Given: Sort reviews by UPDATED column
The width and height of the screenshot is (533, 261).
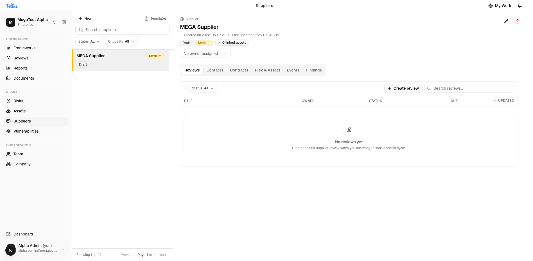Looking at the screenshot, I should pos(504,101).
